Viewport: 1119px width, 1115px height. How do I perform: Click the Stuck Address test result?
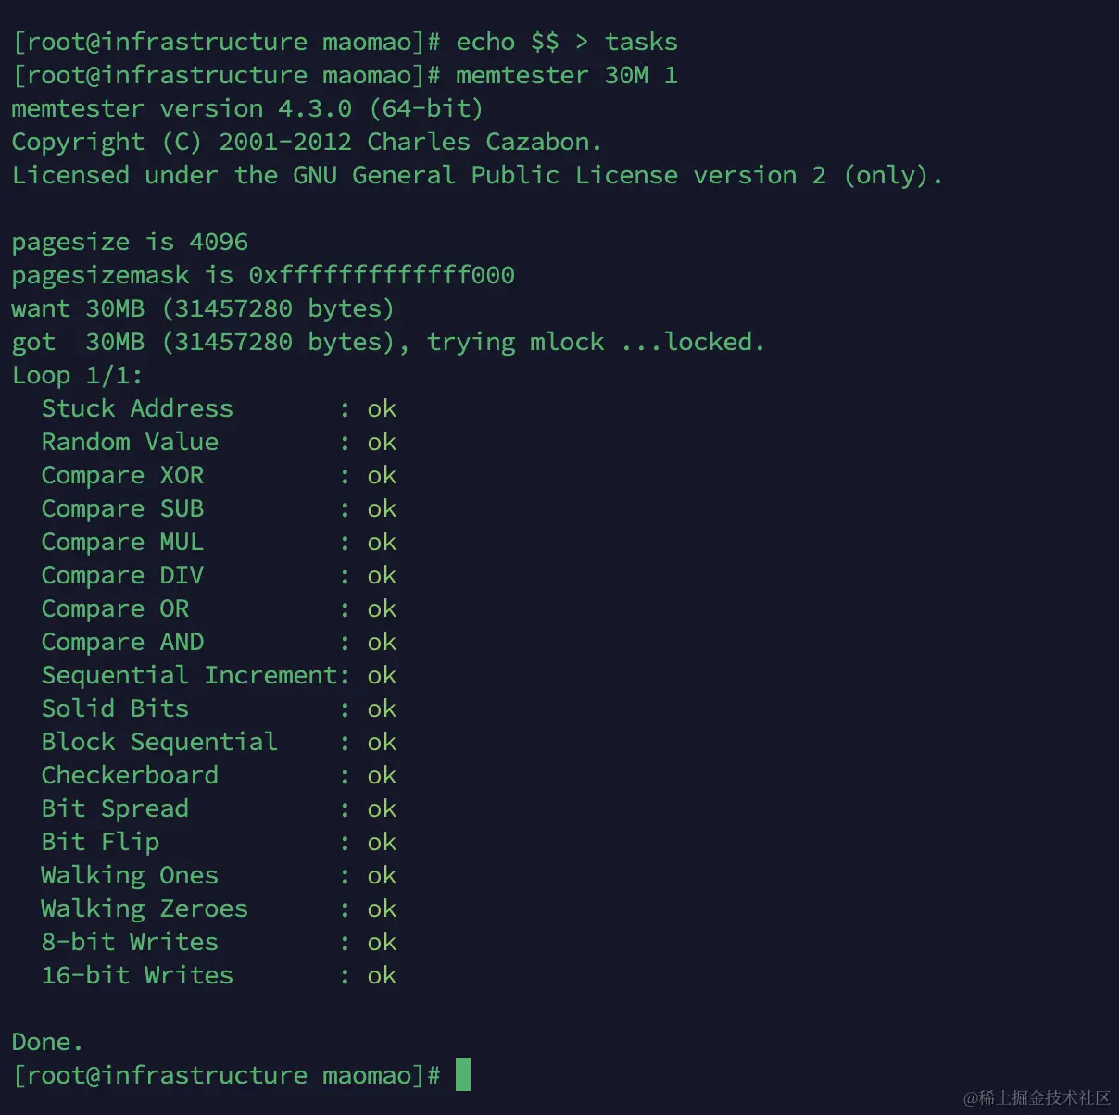point(219,409)
